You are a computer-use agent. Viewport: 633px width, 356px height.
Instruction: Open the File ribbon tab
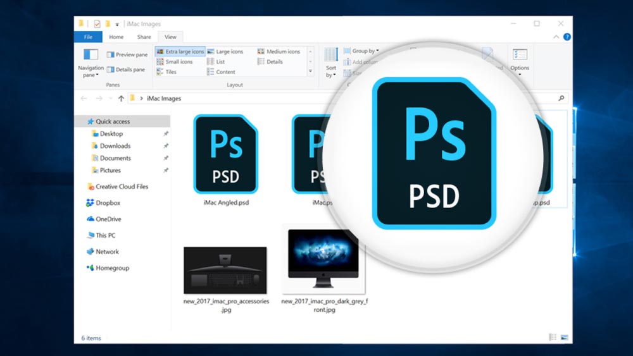pos(88,37)
